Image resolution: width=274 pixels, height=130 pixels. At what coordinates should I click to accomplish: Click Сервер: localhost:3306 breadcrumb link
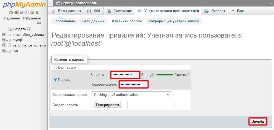coord(79,3)
